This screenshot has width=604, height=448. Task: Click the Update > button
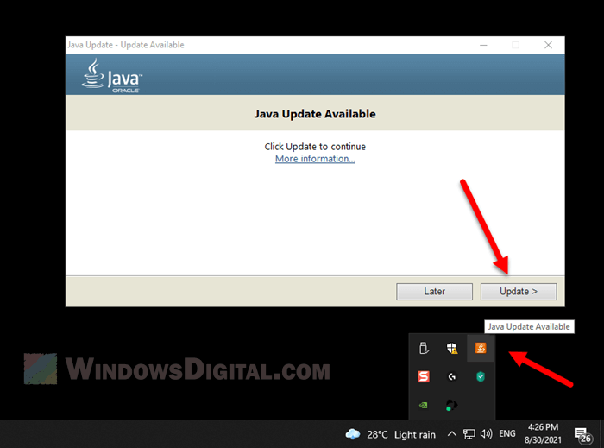point(519,292)
